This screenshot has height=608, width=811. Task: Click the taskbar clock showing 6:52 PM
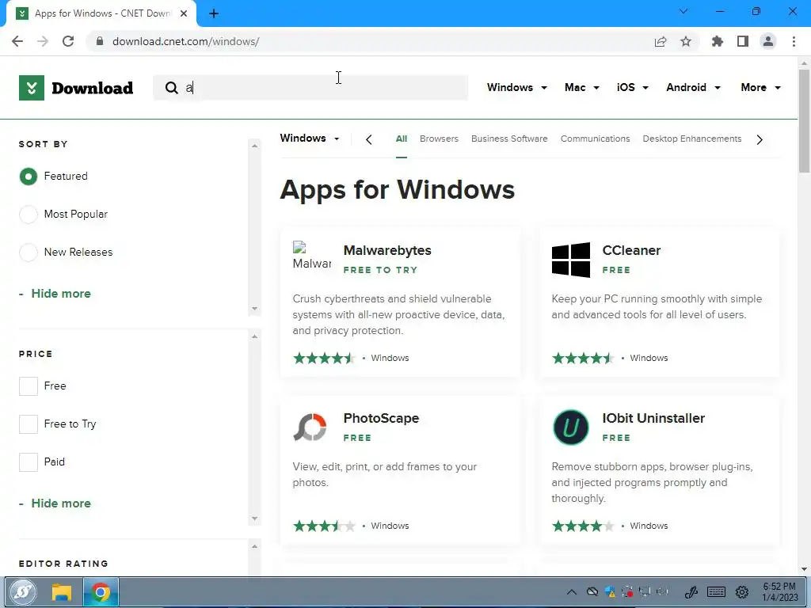(x=780, y=592)
